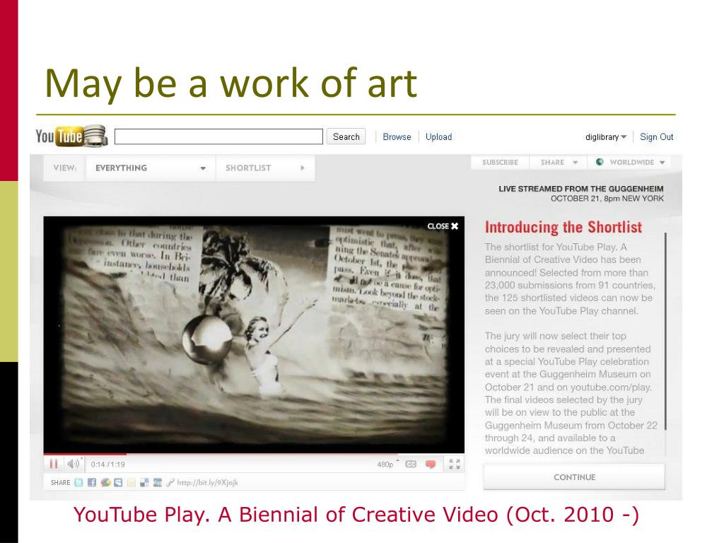Click the red speech bubble annotations icon
Screen dimensions: 724x543
pyautogui.click(x=431, y=464)
